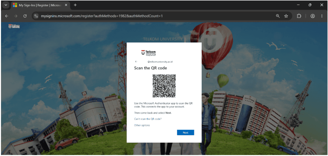Open the Chrome profile icon
Image resolution: width=328 pixels, height=156 pixels.
(x=313, y=16)
